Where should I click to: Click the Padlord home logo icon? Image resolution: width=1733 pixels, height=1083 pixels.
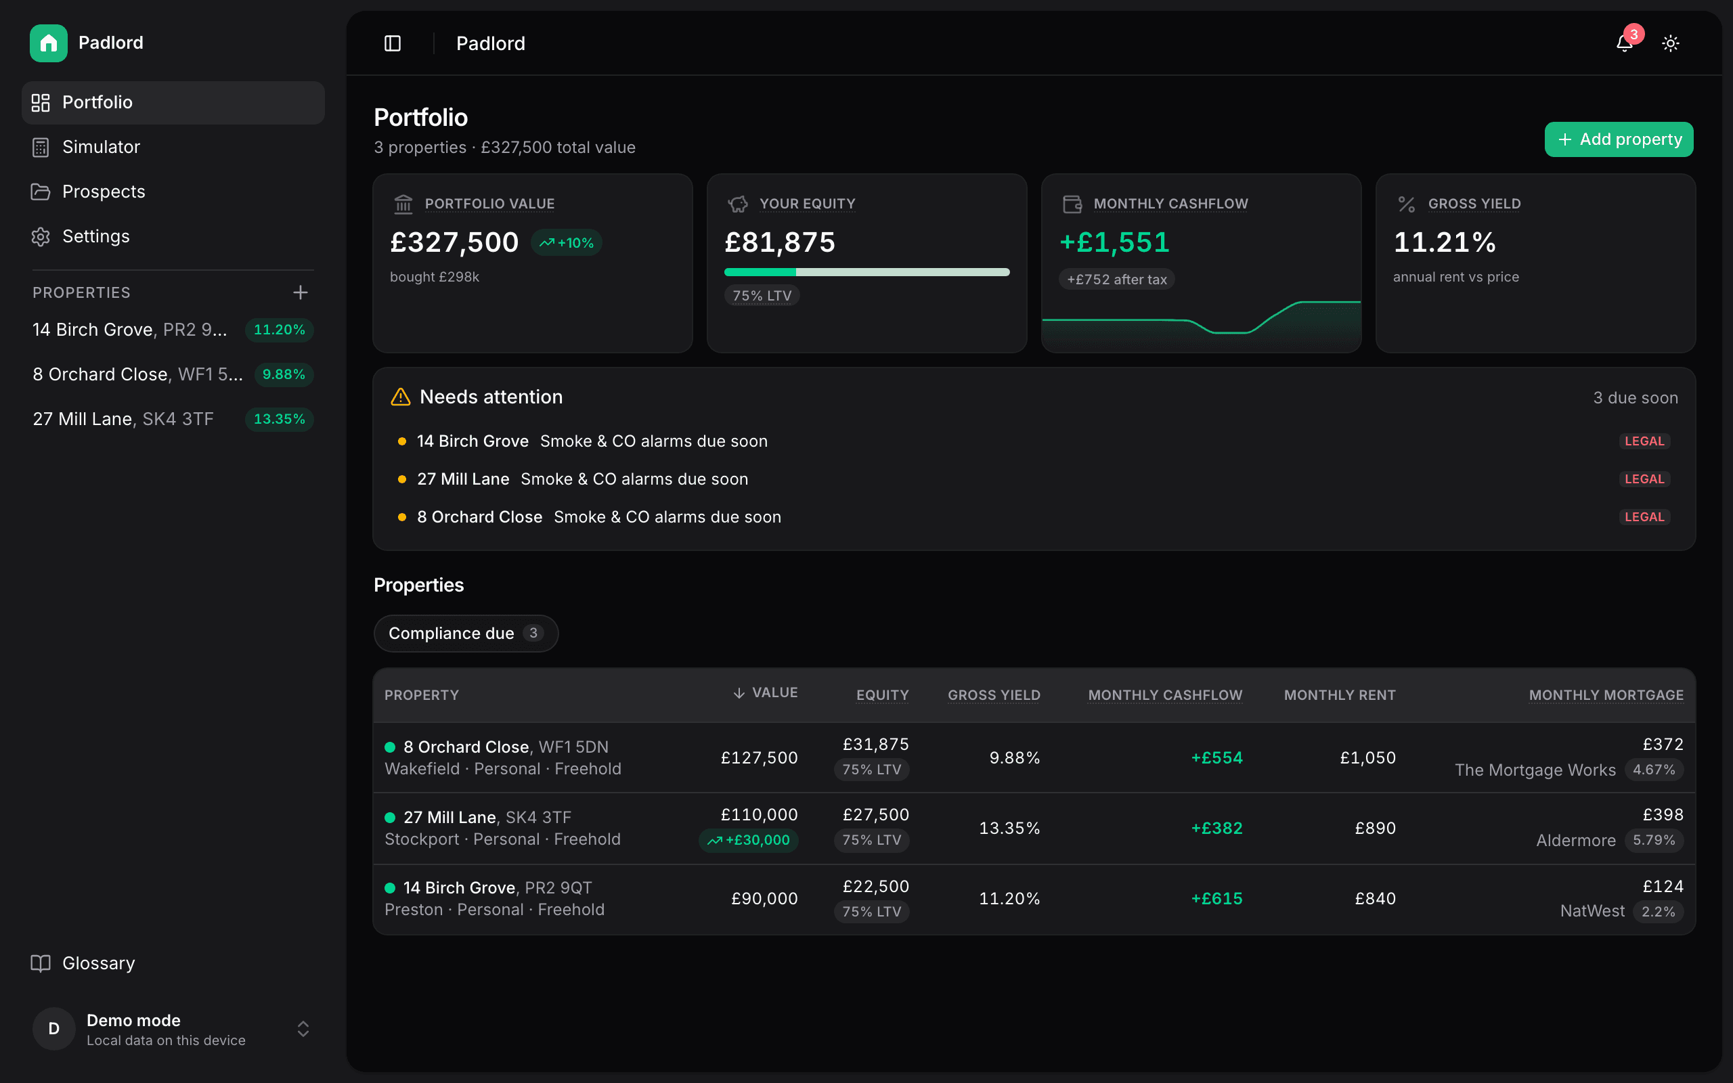49,43
